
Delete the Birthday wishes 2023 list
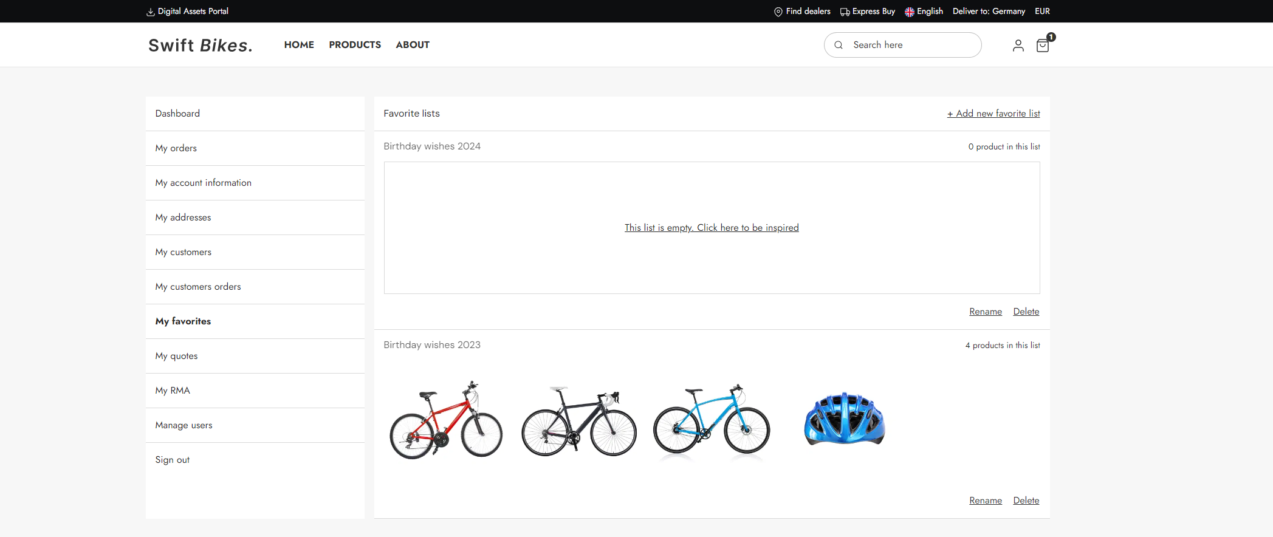click(x=1026, y=501)
